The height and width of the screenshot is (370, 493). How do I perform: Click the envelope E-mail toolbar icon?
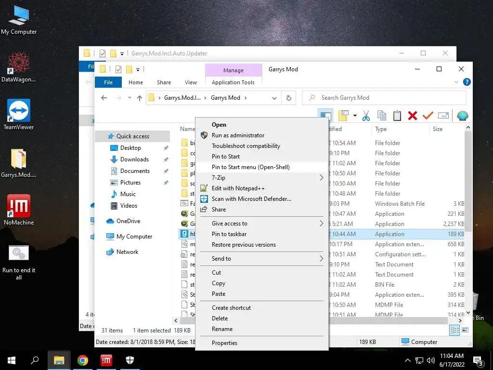tap(443, 116)
